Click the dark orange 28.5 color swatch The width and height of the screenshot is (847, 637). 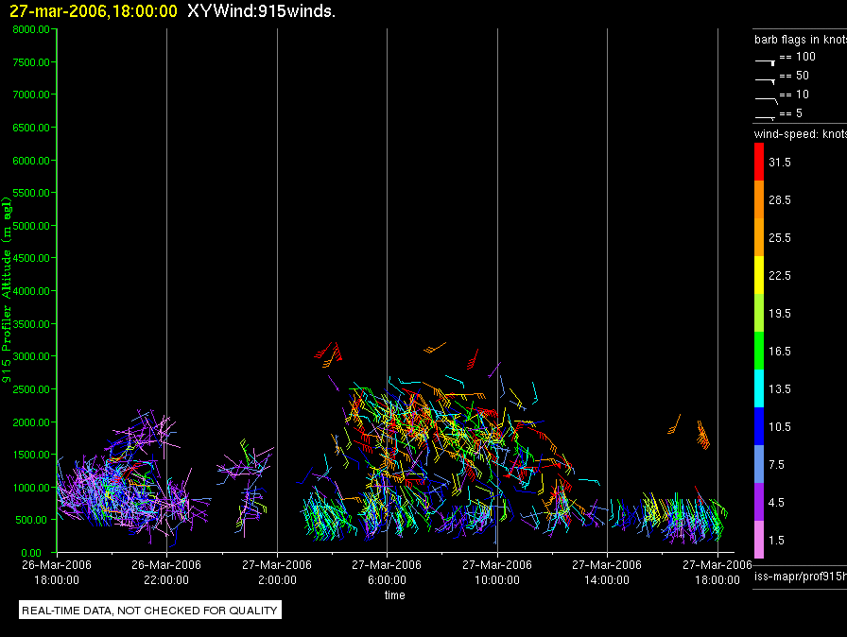pyautogui.click(x=759, y=199)
